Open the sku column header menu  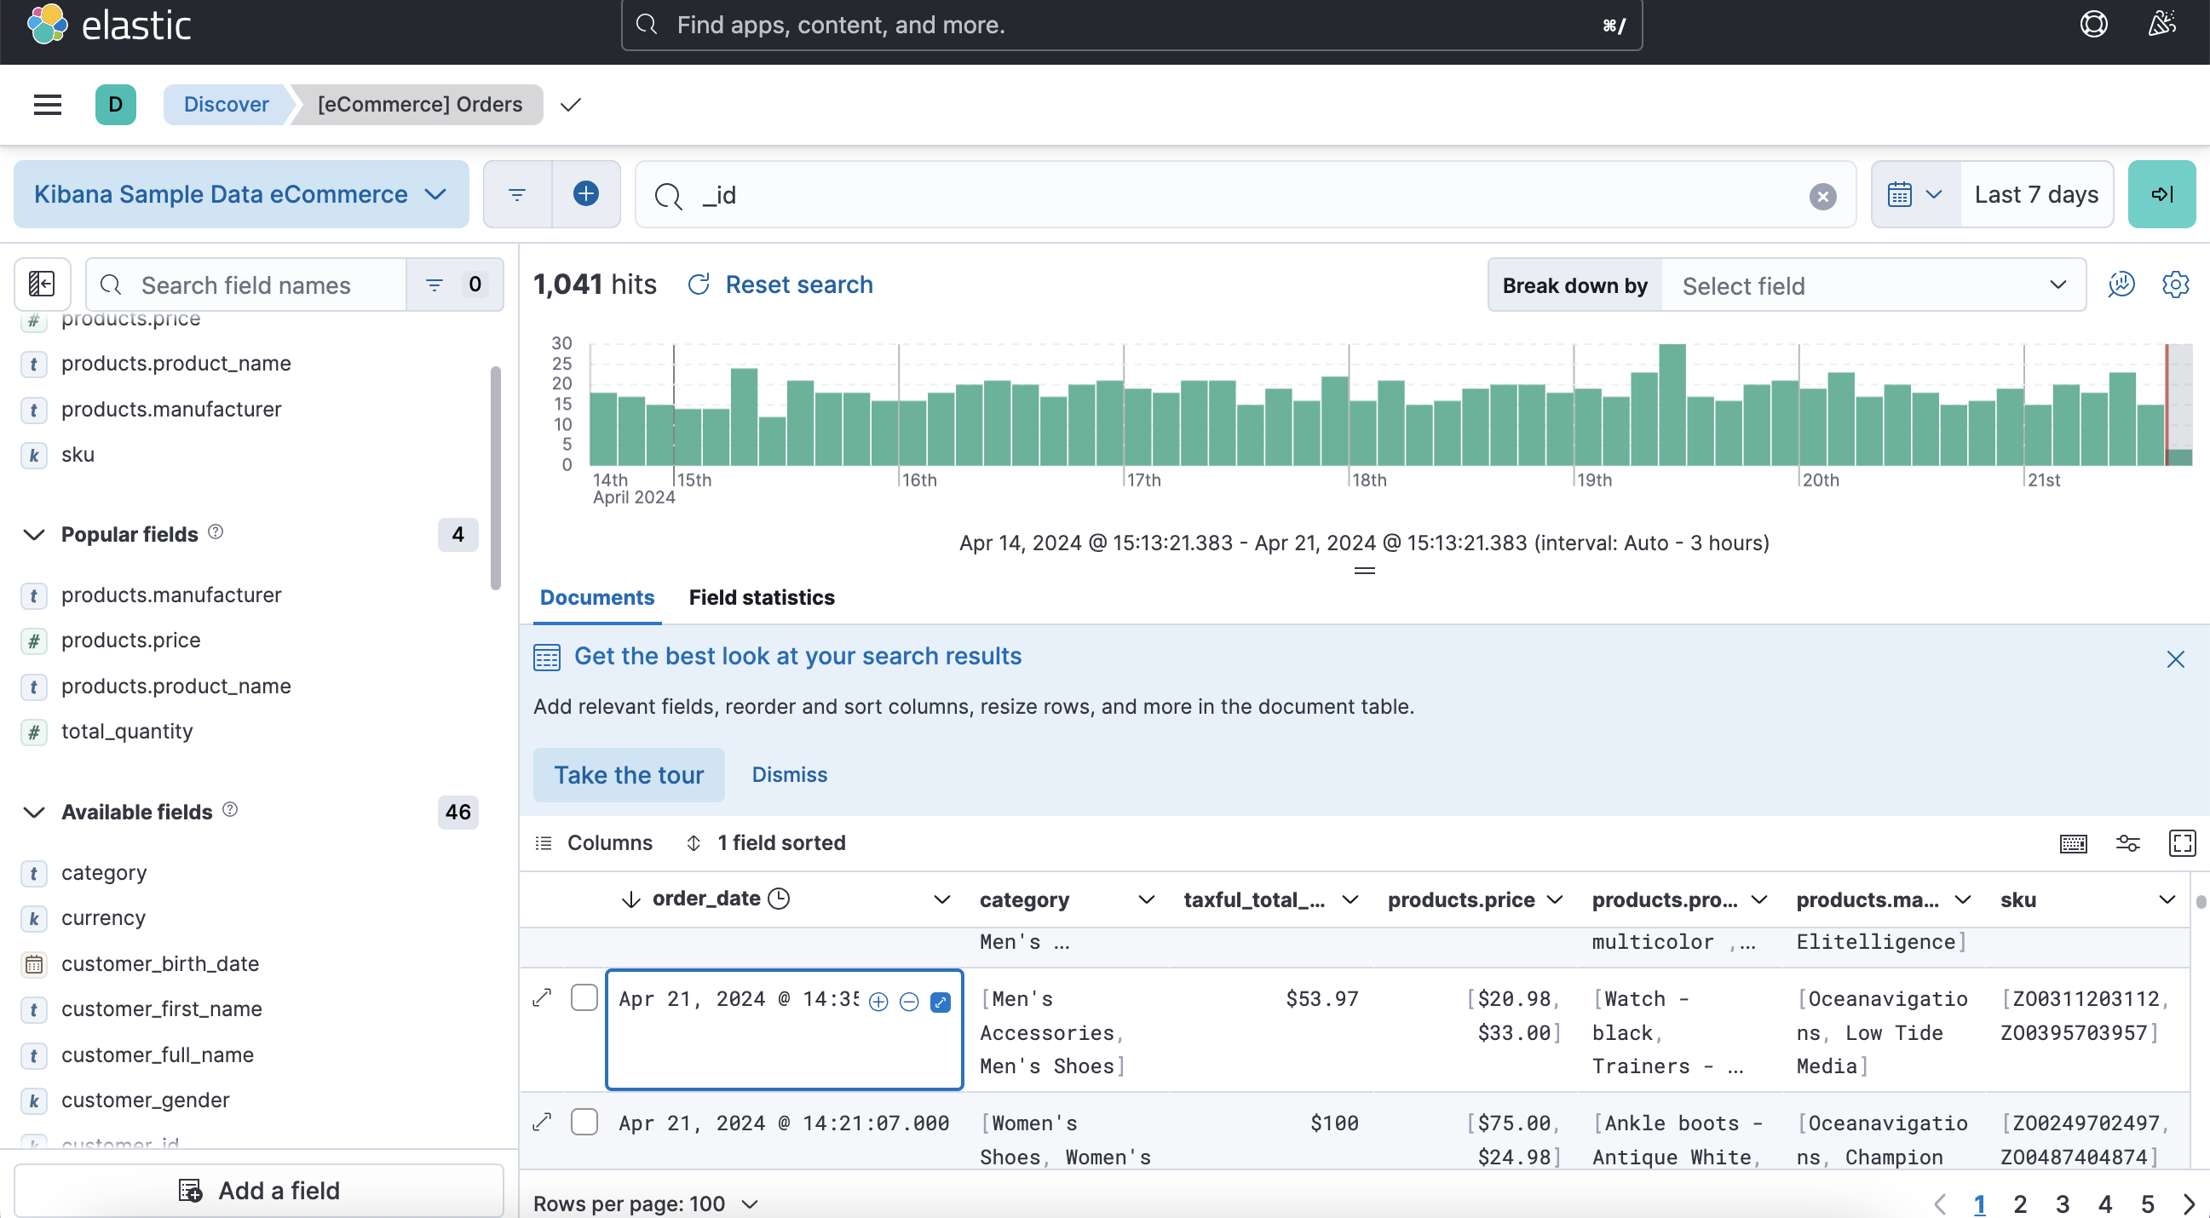(x=2167, y=899)
